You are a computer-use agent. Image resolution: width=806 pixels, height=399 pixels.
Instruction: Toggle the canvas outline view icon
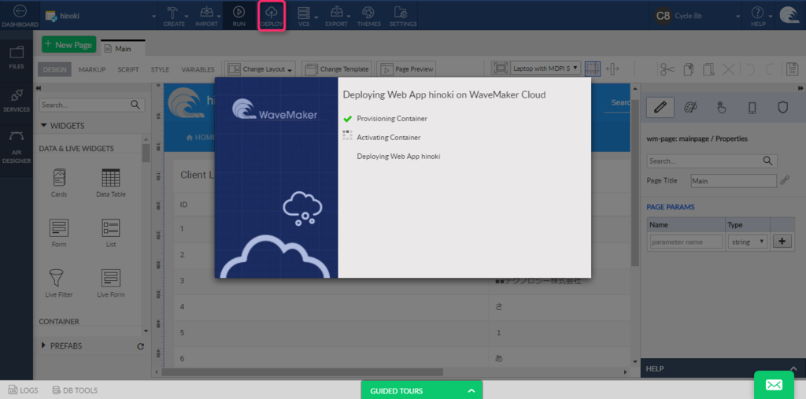coord(593,69)
